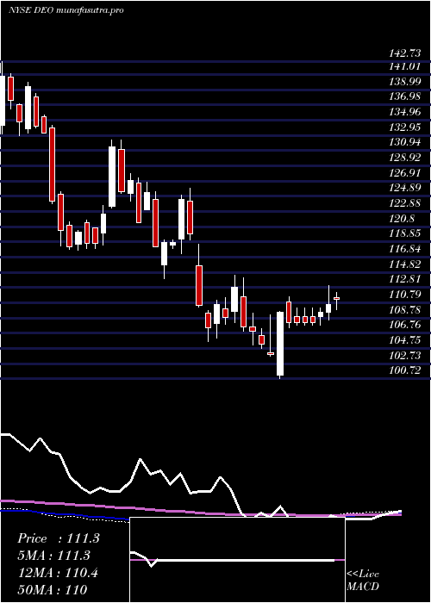The width and height of the screenshot is (431, 603).
Task: Click the 120.8 price axis label
Action: click(400, 219)
